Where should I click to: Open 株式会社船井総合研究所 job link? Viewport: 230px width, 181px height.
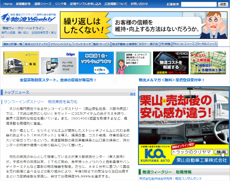point(156,178)
